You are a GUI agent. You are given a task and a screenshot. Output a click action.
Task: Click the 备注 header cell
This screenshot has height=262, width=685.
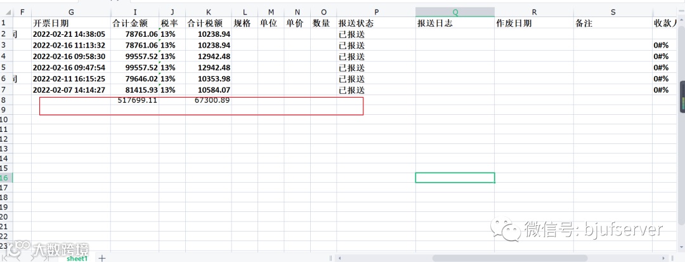(x=613, y=23)
